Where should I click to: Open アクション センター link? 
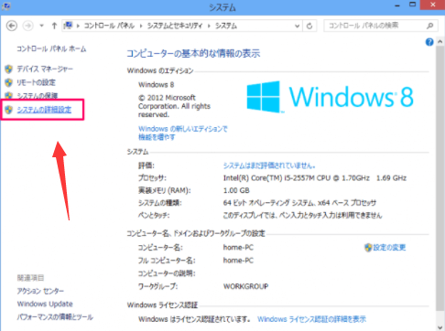40,291
